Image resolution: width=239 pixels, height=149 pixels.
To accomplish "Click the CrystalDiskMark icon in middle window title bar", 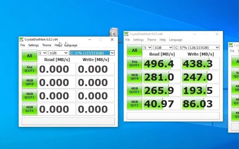I will tap(126, 34).
